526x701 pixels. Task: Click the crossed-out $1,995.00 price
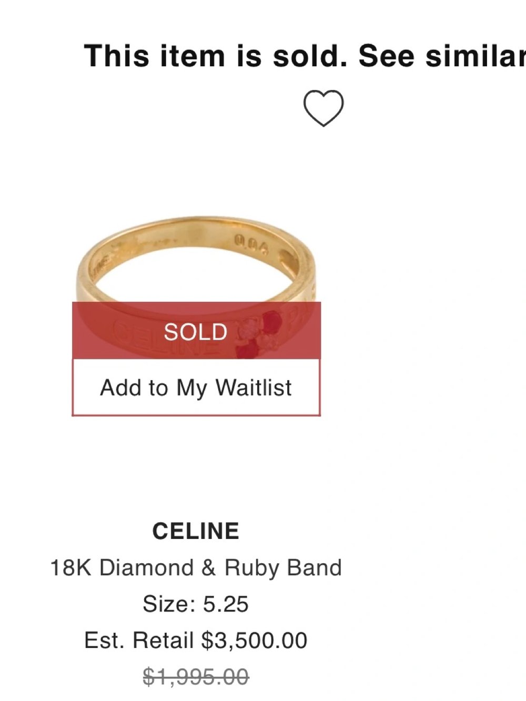tap(196, 677)
